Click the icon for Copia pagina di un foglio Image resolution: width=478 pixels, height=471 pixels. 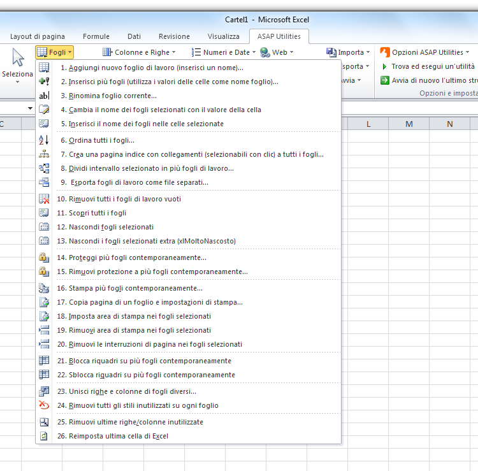click(44, 302)
